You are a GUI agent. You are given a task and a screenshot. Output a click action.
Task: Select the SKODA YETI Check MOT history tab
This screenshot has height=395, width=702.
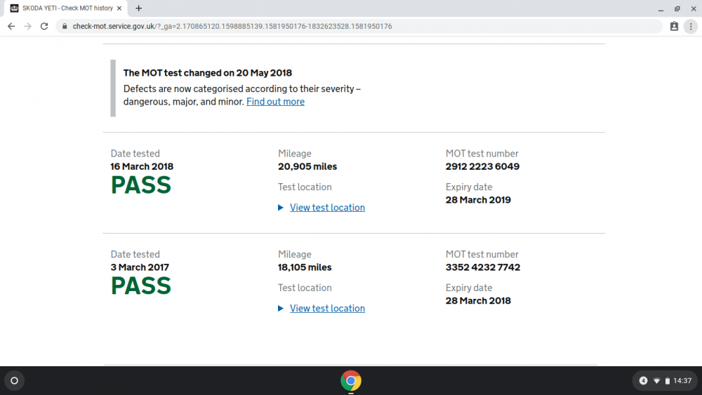66,8
